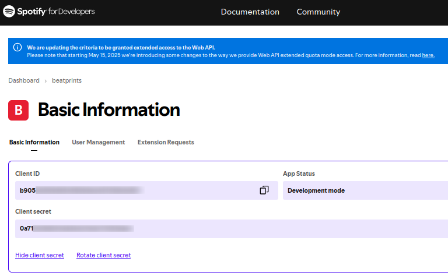The image size is (448, 276).
Task: Click Rotate client secret link
Action: (103, 255)
